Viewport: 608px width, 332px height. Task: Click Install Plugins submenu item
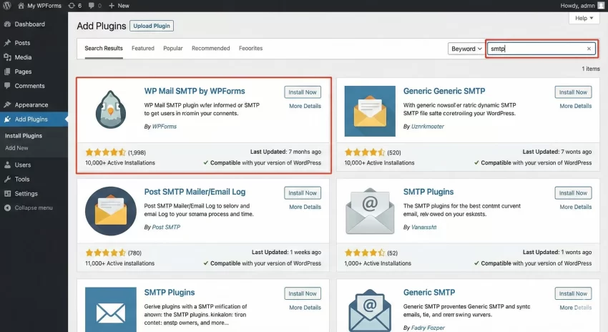24,136
